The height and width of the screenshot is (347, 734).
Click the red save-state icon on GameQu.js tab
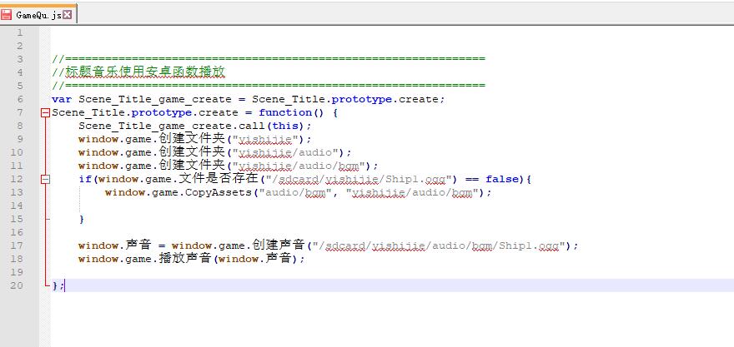[6, 14]
